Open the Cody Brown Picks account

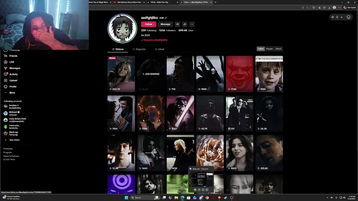click(15, 120)
